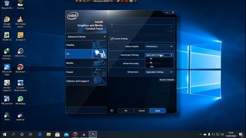Image resolution: width=246 pixels, height=138 pixels.
Task: Launch Audacity from the desktop
Action: pos(20,117)
